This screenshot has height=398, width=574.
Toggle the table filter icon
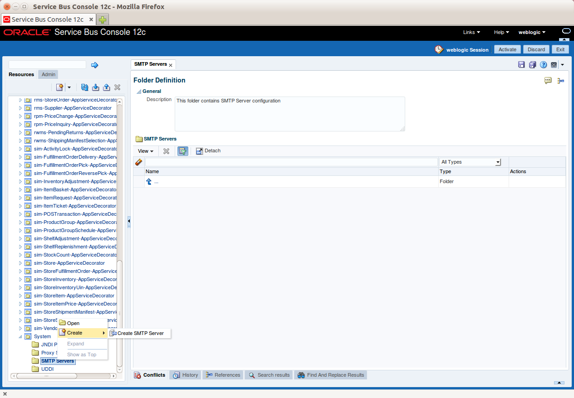click(183, 151)
